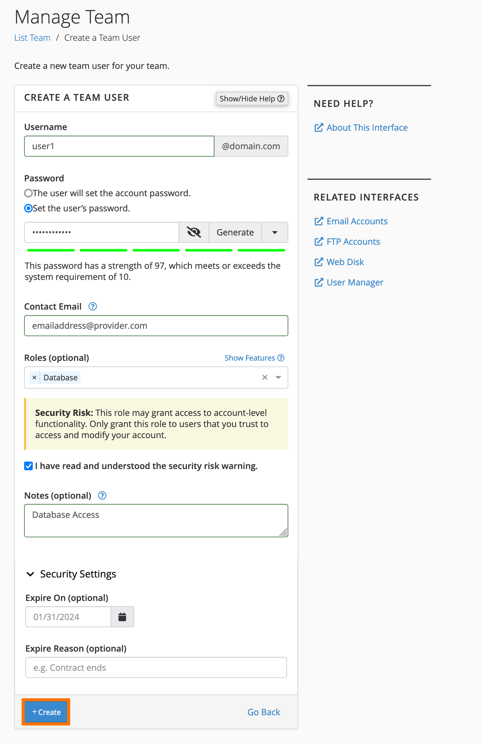Click the Notes text area resize handle
This screenshot has height=744, width=482.
pos(284,533)
